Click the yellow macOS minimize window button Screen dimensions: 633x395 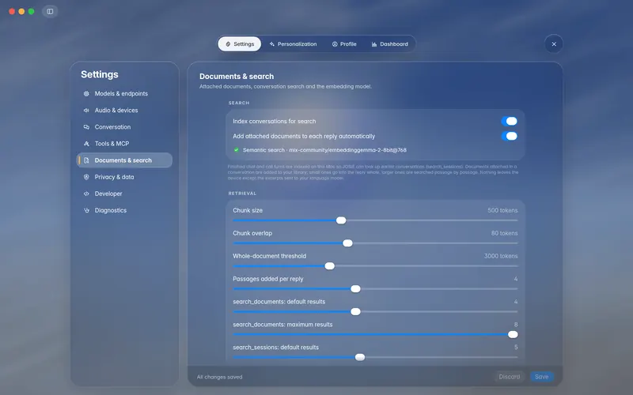(21, 11)
